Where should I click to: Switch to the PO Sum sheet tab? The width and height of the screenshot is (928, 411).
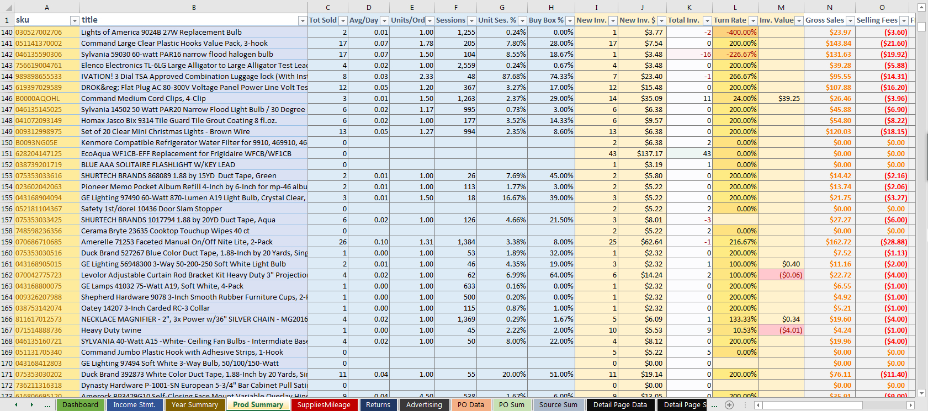point(512,405)
